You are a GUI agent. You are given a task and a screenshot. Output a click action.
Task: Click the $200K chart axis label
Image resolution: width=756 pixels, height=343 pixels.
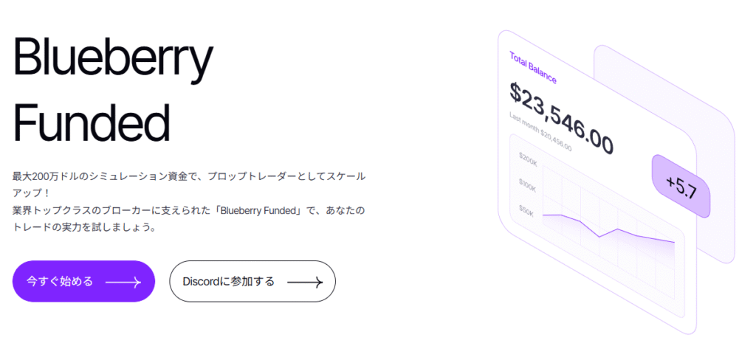pyautogui.click(x=528, y=160)
